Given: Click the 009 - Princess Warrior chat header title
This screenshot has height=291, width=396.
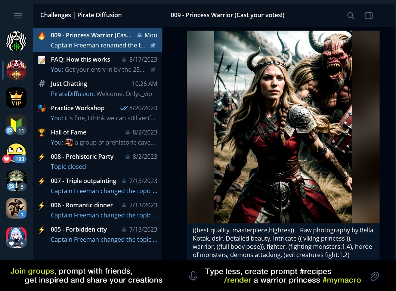Looking at the screenshot, I should [x=228, y=15].
